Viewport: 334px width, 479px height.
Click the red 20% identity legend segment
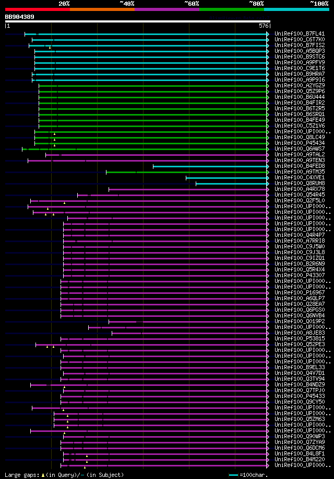[38, 9]
